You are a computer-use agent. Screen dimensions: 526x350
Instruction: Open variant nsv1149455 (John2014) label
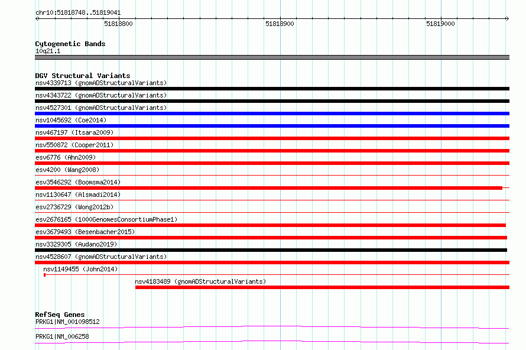[80, 269]
